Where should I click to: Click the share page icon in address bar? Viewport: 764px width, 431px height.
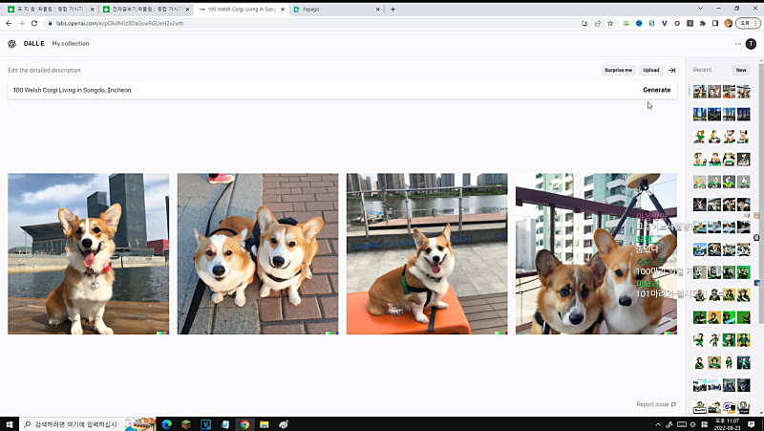point(597,23)
